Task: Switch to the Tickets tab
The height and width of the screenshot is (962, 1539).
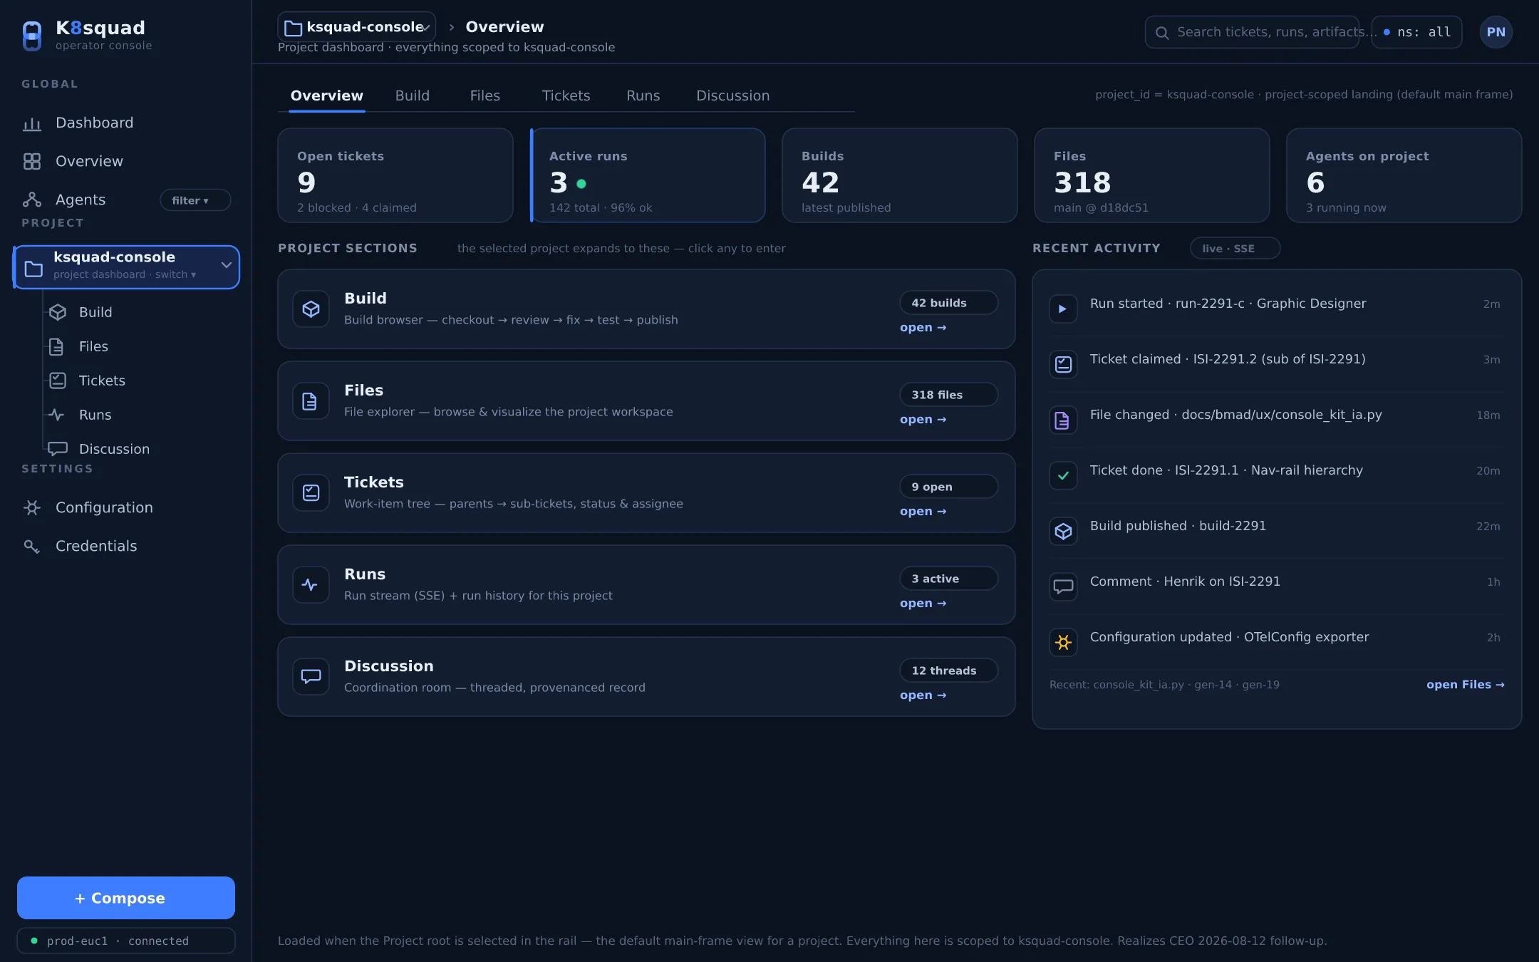Action: (x=566, y=95)
